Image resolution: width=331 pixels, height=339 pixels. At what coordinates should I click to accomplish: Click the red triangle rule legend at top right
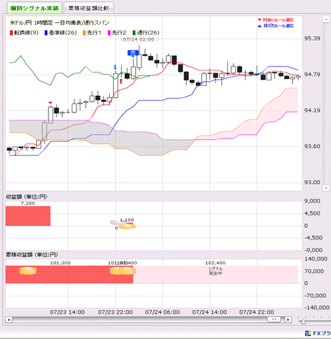(x=276, y=20)
